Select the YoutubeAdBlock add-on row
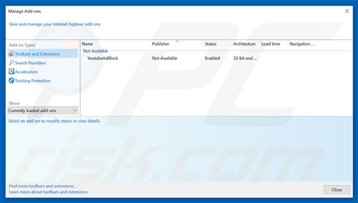358x203 pixels. (102, 58)
